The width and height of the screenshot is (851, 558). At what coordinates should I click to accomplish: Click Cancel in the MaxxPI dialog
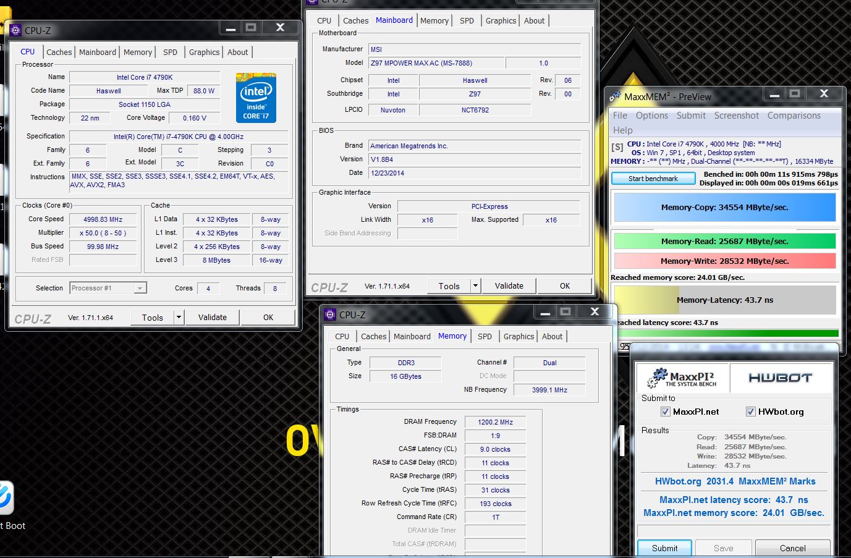coord(793,548)
